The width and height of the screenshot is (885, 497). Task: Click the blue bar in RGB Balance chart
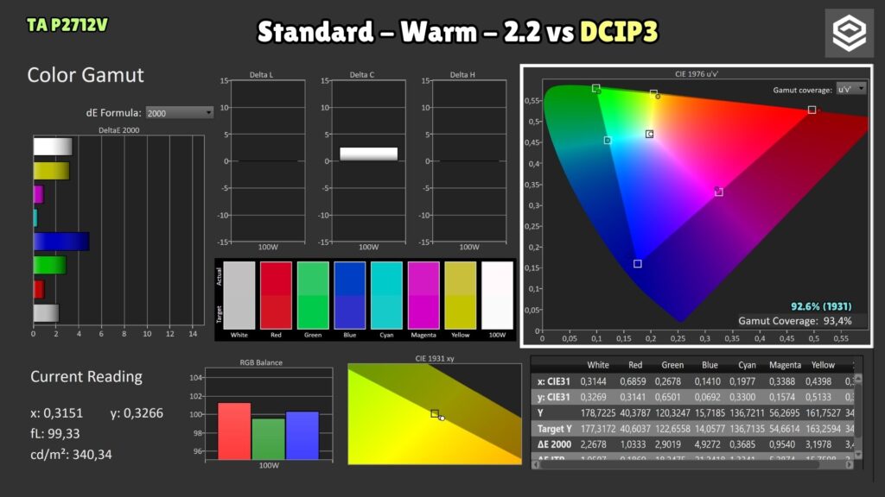(302, 436)
